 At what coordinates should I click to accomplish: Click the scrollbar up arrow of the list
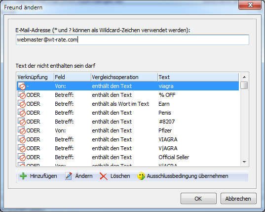[244, 77]
